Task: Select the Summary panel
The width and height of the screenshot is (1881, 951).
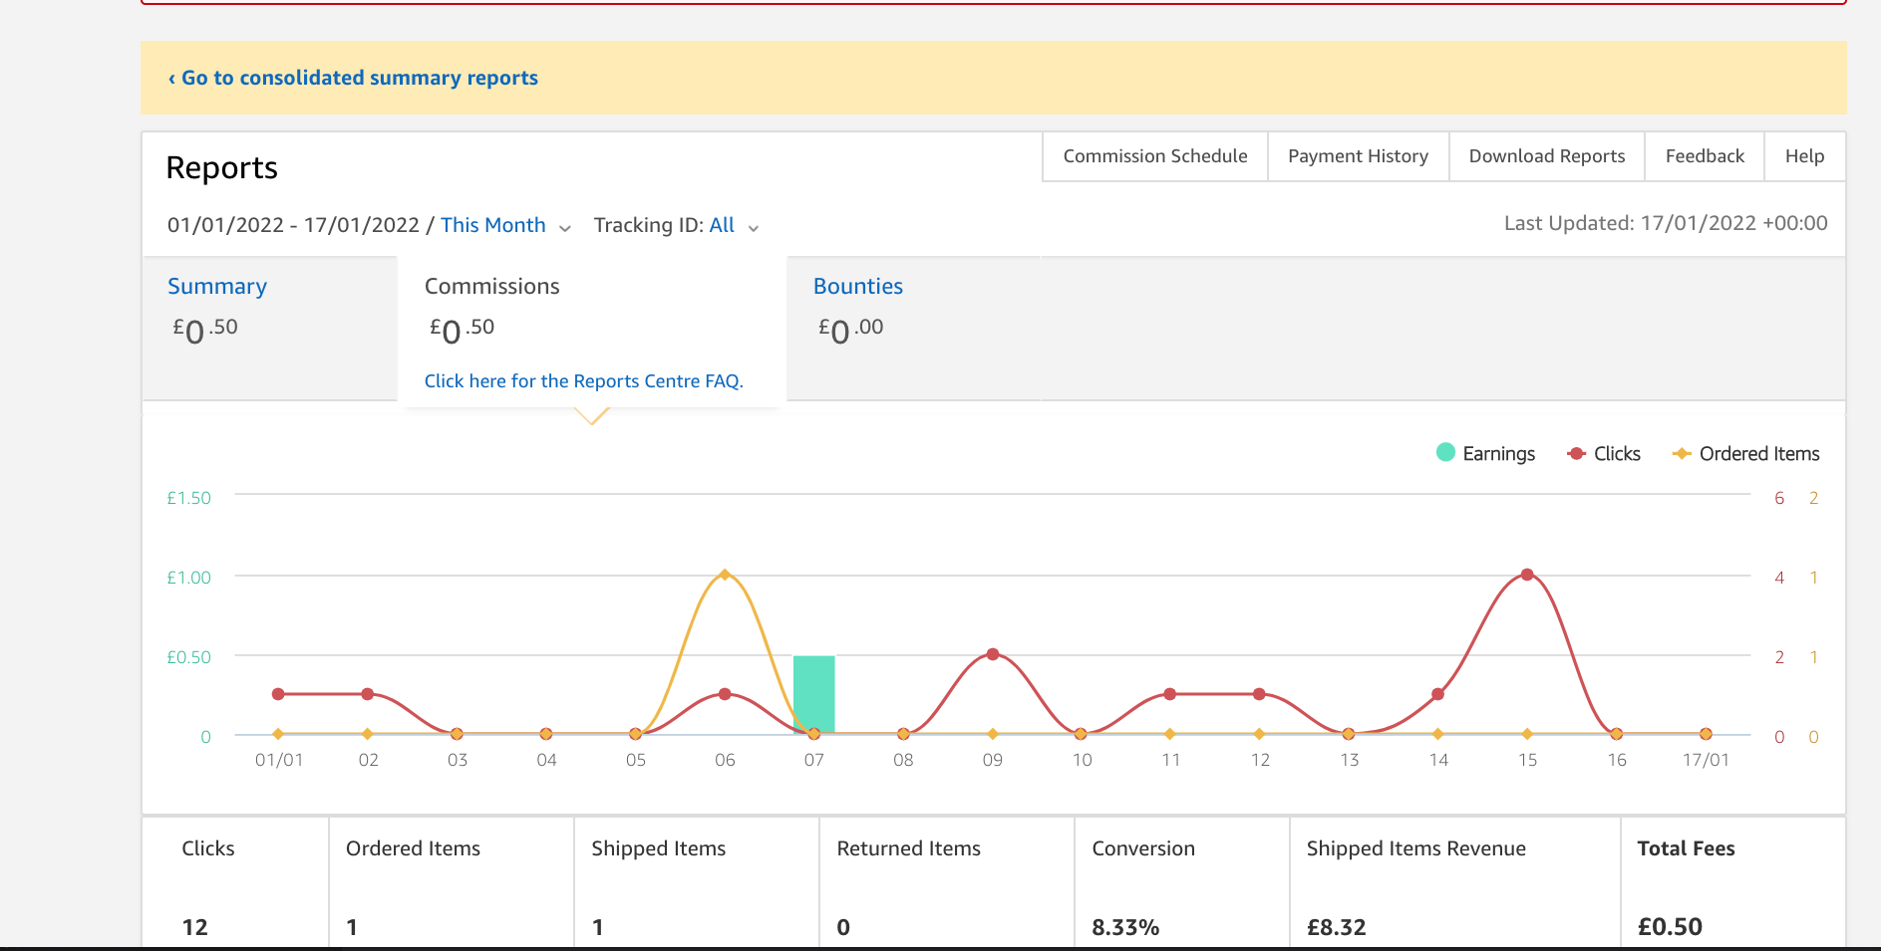Action: [x=269, y=328]
